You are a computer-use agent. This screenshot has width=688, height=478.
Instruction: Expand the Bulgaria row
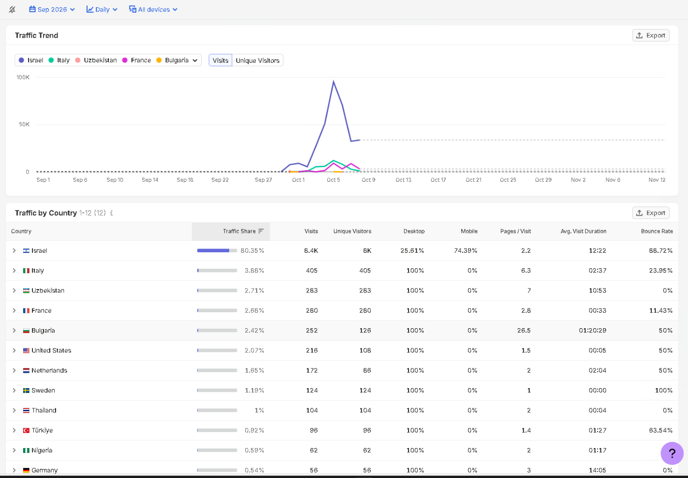(x=14, y=330)
